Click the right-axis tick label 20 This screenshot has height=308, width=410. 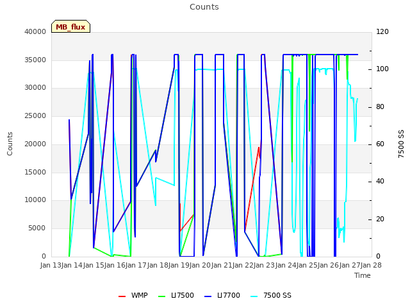pos(380,219)
